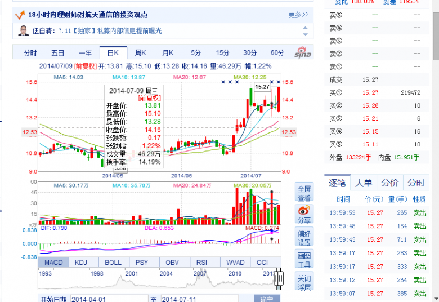This screenshot has width=439, height=302.
Task: Click the 2014/06 date axis label
Action: (x=181, y=176)
